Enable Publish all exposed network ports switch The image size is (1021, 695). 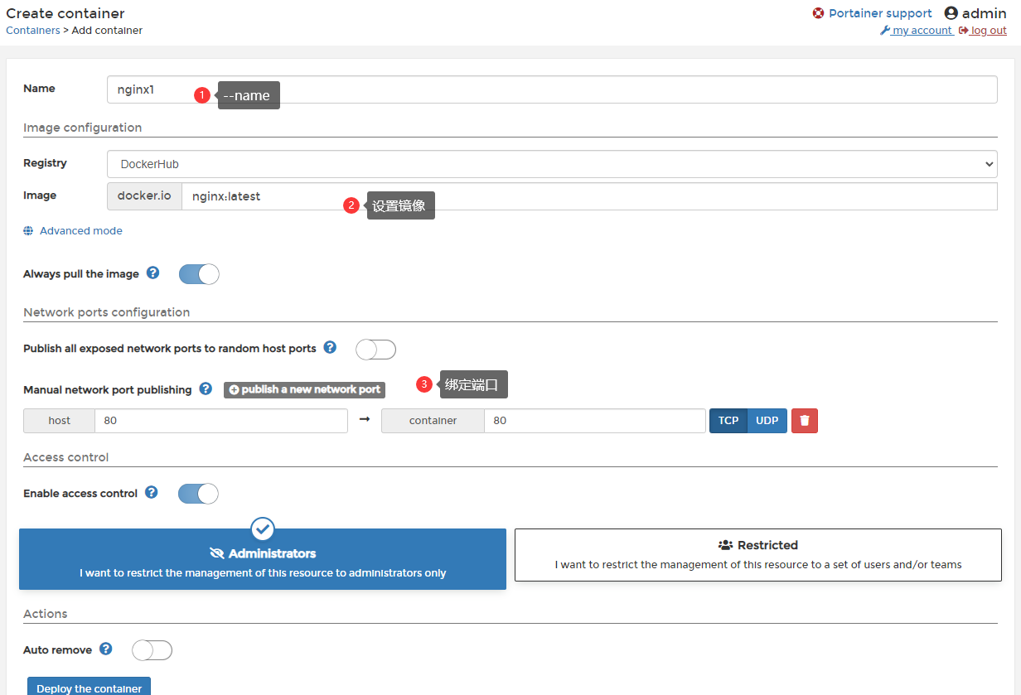(376, 350)
